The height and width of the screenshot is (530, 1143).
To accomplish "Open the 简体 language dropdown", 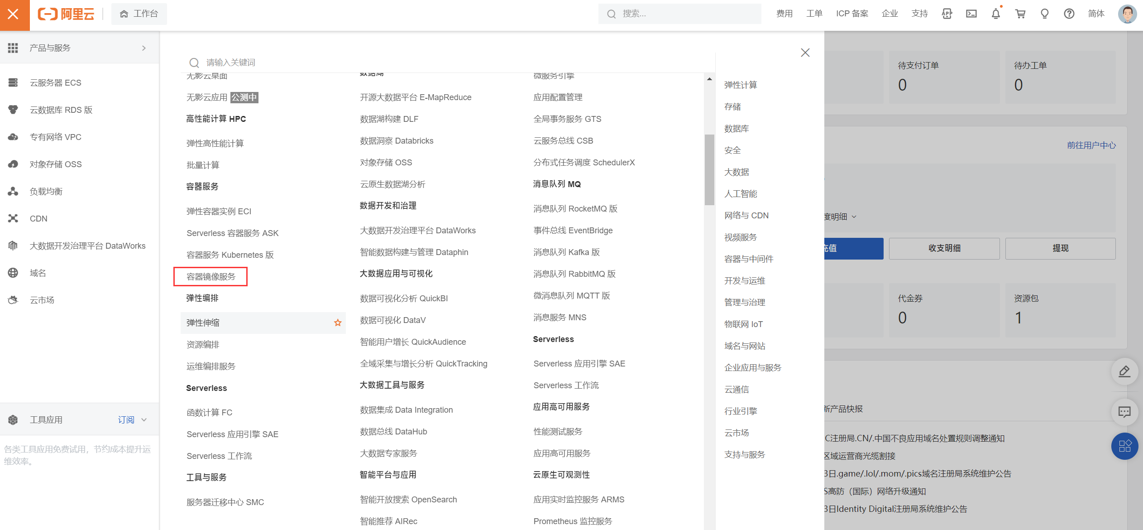I will point(1096,14).
